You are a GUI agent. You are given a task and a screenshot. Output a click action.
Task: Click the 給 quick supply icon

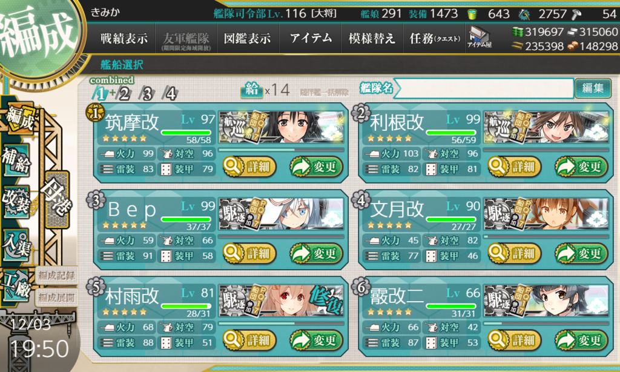pyautogui.click(x=251, y=90)
